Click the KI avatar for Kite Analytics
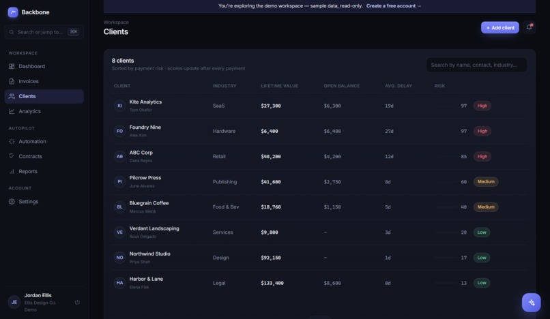 119,106
